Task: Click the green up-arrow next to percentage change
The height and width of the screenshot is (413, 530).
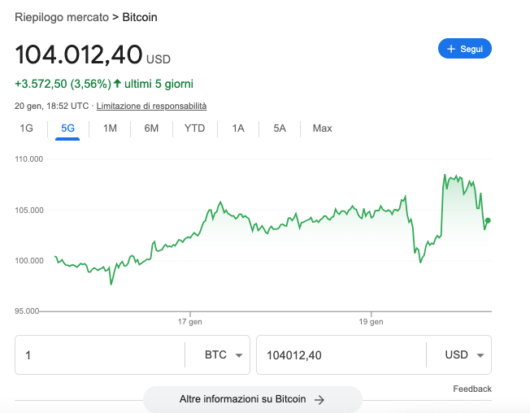Action: click(117, 83)
